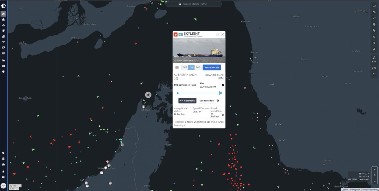Switch vessel track toggle to ON
The height and width of the screenshot is (191, 379).
click(x=191, y=67)
